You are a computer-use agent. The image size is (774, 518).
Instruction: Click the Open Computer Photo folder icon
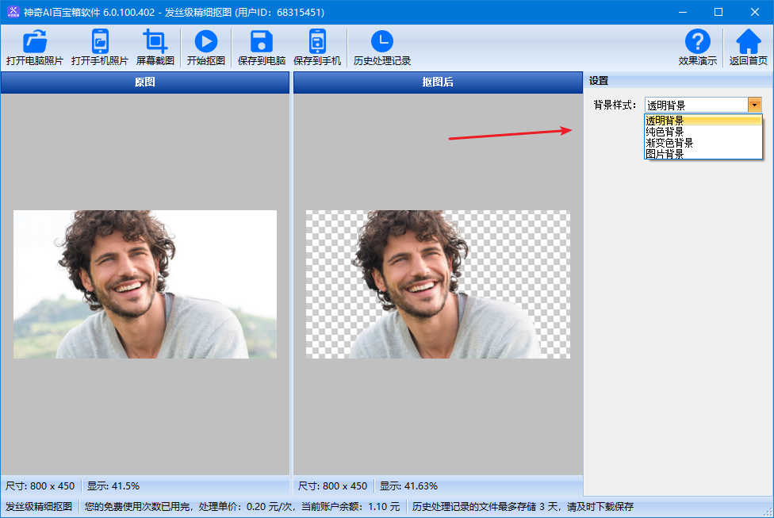point(34,41)
